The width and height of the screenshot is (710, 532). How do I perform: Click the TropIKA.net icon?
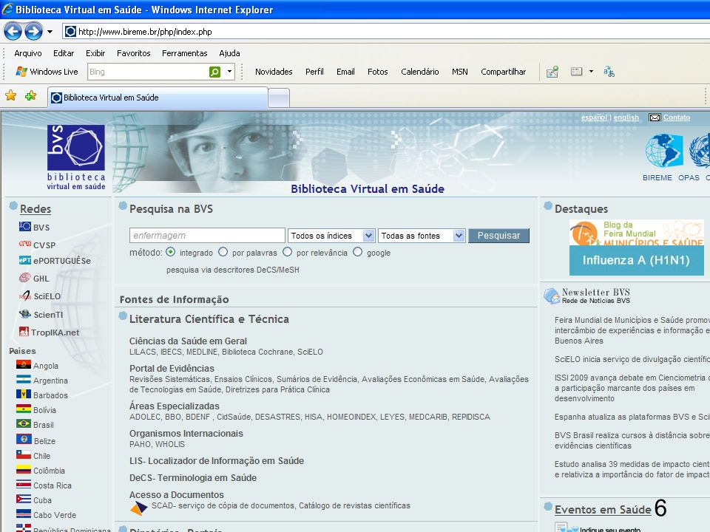(x=24, y=332)
